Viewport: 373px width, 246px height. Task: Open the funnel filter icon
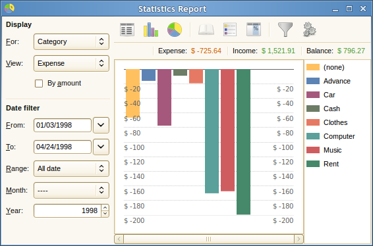[x=285, y=30]
